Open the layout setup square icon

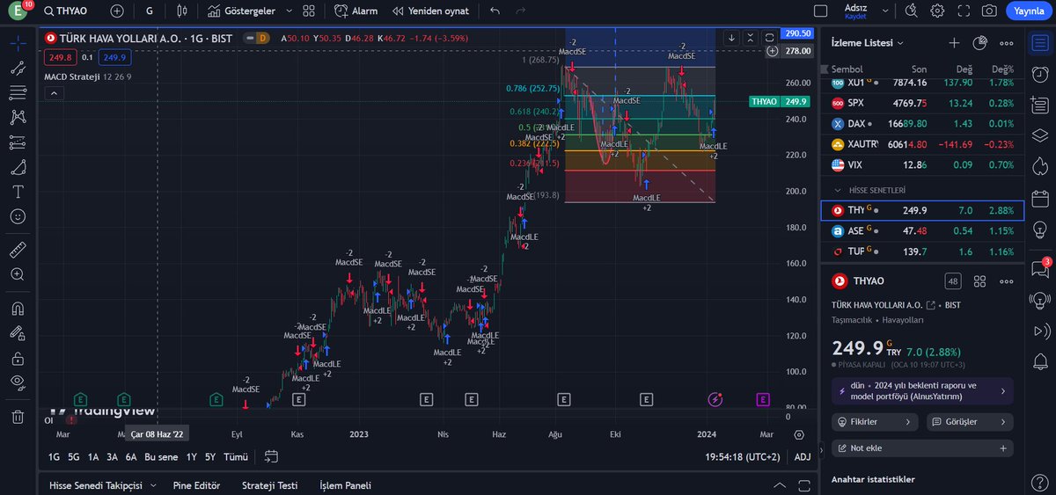point(820,11)
